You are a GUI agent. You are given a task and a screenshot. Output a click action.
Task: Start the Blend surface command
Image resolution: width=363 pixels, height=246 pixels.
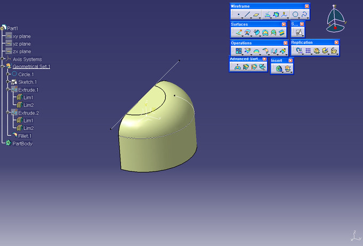[281, 32]
